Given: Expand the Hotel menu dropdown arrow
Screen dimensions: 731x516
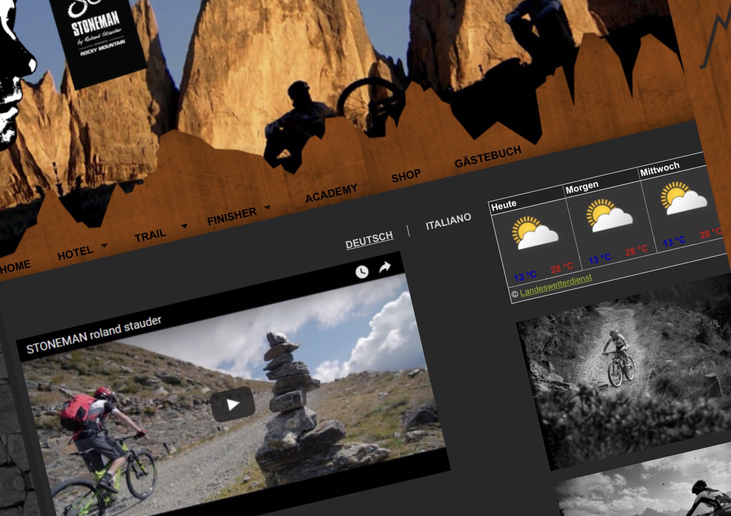Looking at the screenshot, I should (x=104, y=245).
